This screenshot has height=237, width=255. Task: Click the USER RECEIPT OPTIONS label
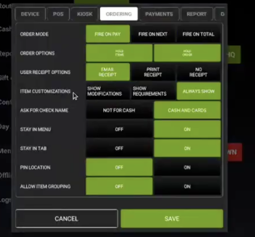click(x=45, y=72)
